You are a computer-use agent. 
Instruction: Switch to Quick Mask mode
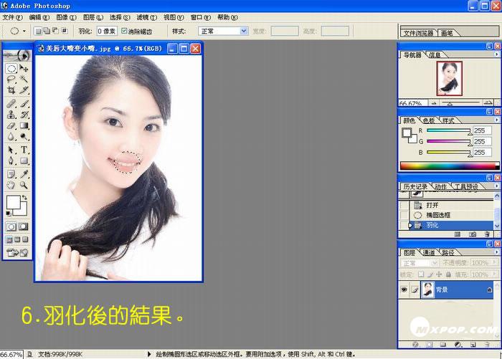(x=24, y=227)
